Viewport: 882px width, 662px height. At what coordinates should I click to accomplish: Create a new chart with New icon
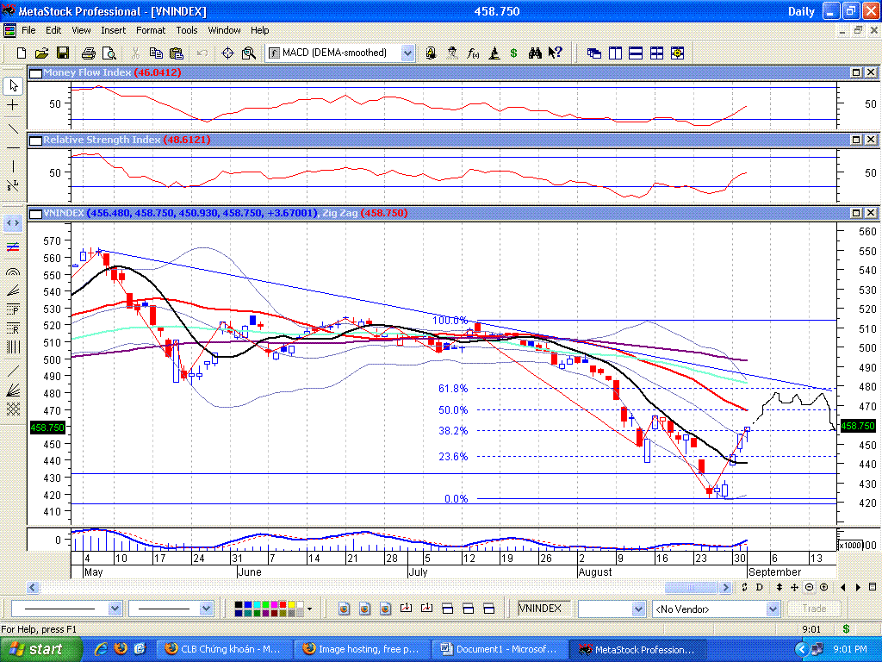[22, 53]
